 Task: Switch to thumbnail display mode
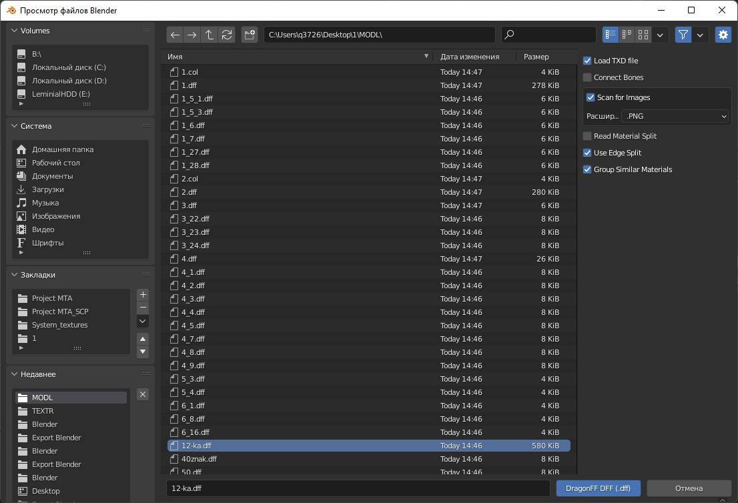643,35
